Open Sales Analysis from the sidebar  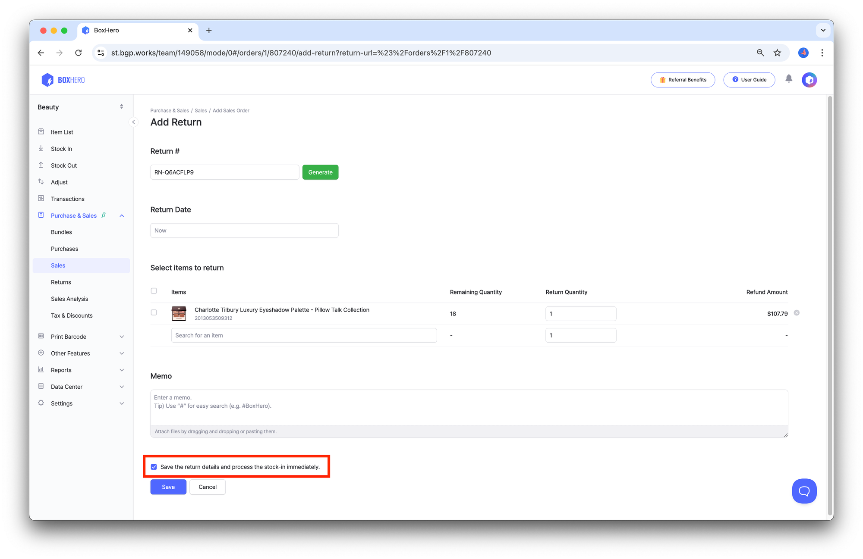(x=69, y=299)
